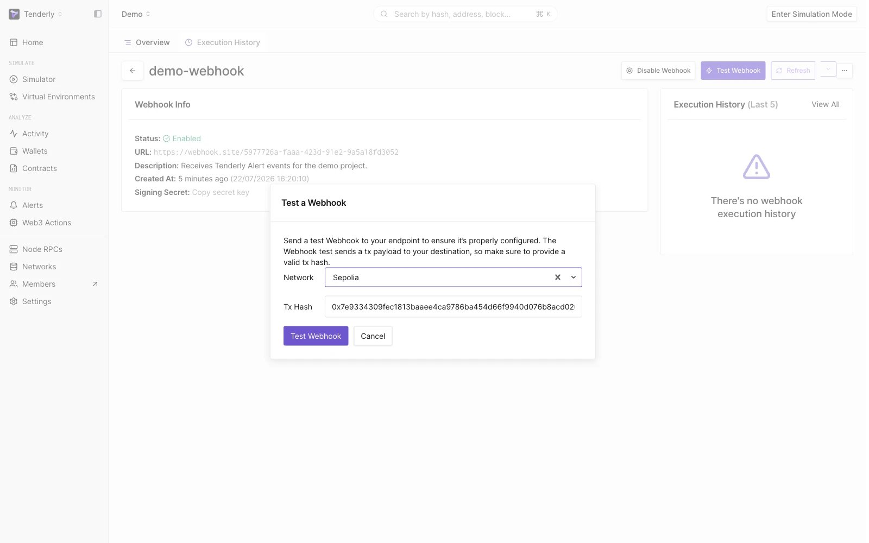869x543 pixels.
Task: Click the Tx Hash input field
Action: [x=454, y=307]
